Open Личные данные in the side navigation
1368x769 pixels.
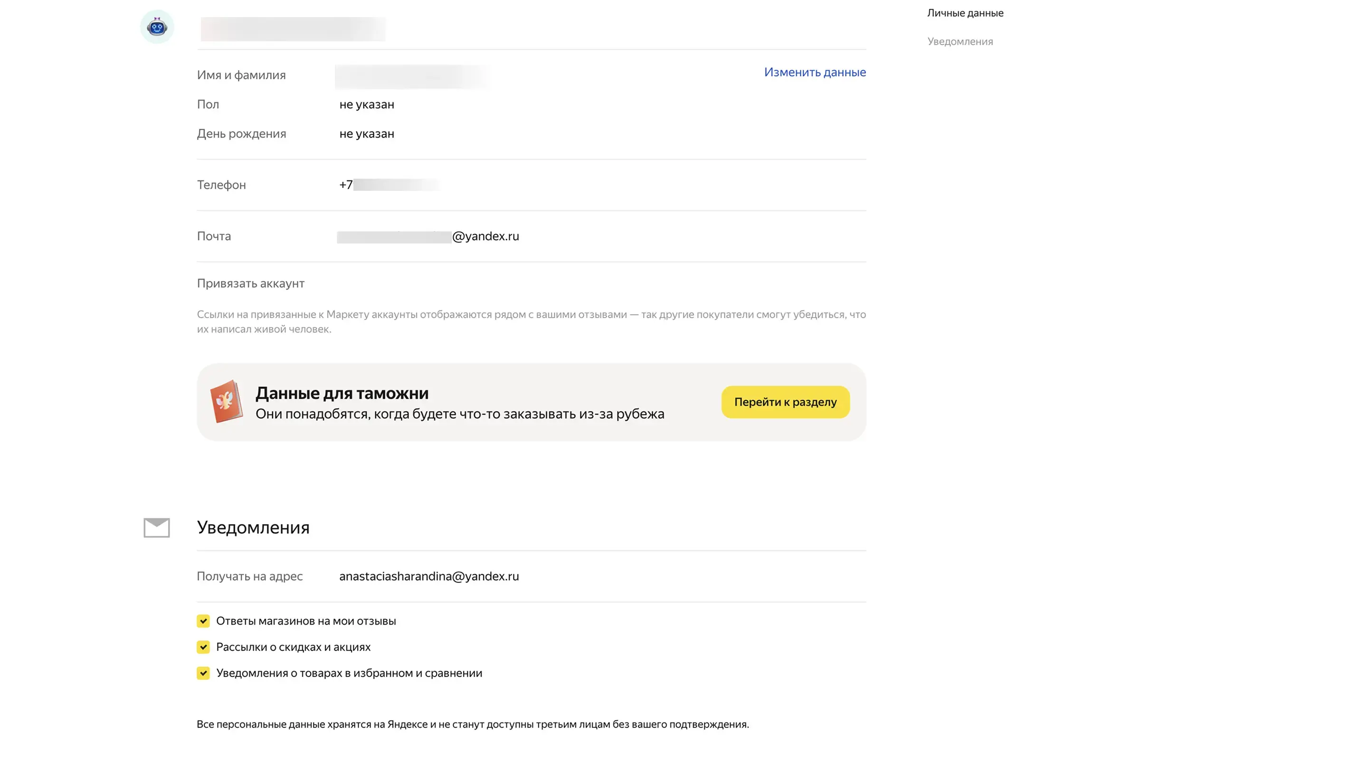(x=965, y=13)
